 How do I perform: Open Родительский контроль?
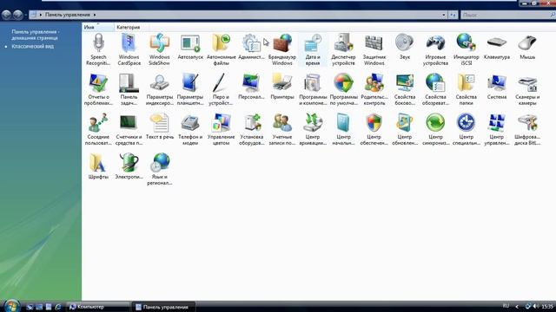[374, 89]
